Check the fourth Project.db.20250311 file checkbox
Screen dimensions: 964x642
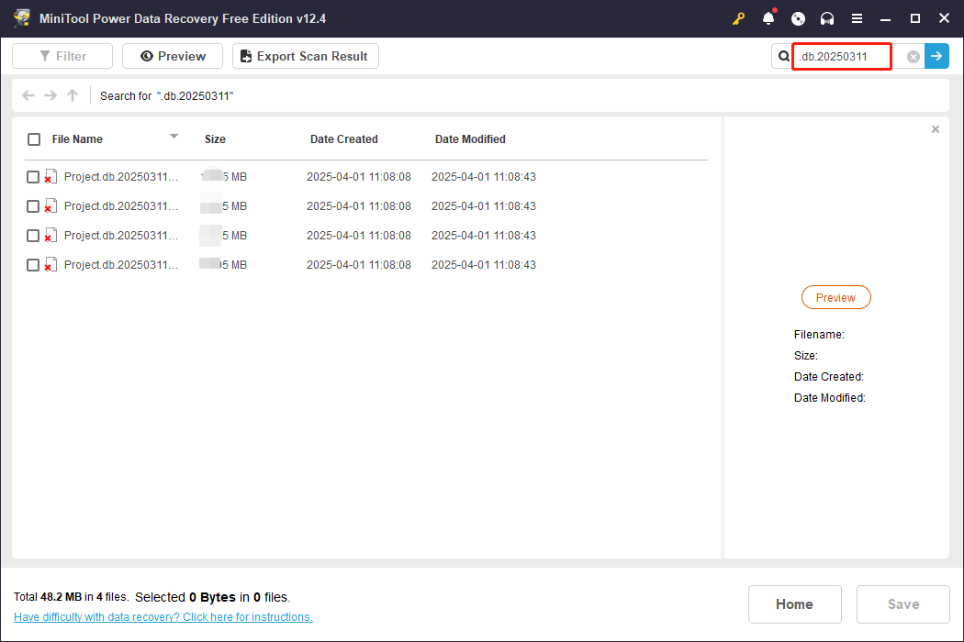point(33,265)
